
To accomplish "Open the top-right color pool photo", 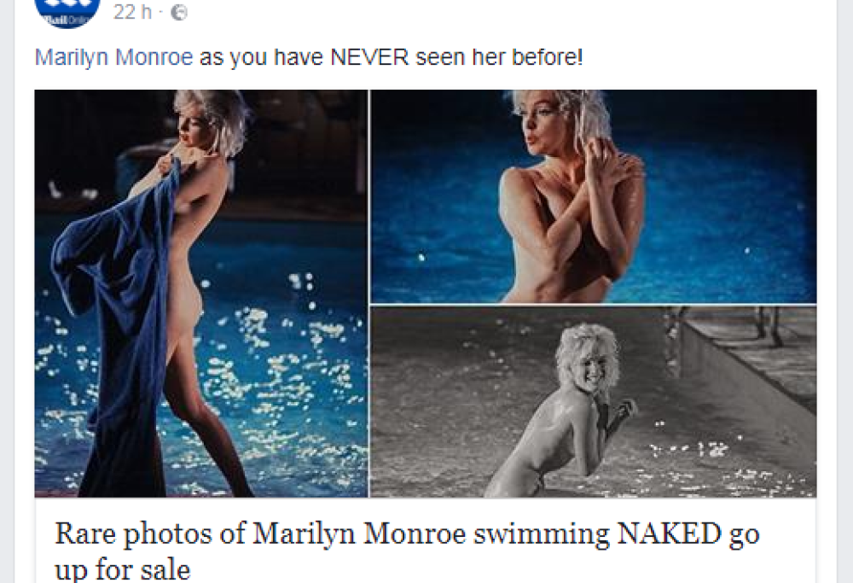I will (594, 196).
